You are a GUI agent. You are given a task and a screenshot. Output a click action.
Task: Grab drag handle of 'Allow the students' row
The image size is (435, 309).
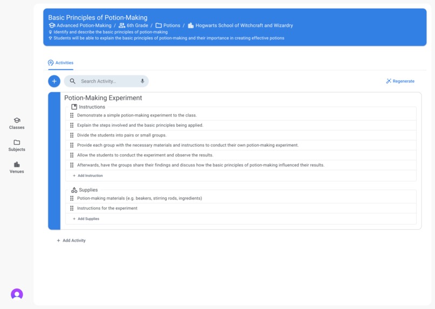tap(72, 155)
